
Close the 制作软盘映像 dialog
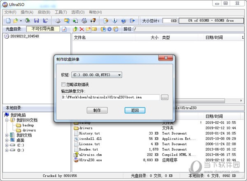pyautogui.click(x=166, y=58)
